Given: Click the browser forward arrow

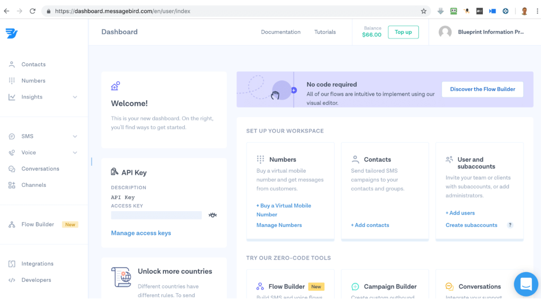Looking at the screenshot, I should tap(19, 11).
